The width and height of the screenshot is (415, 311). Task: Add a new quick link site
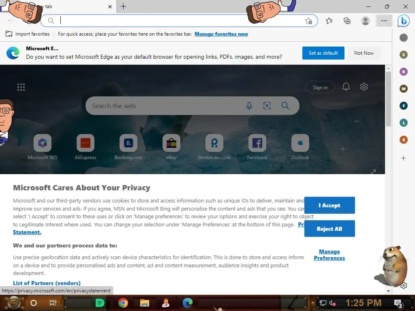[x=343, y=149]
